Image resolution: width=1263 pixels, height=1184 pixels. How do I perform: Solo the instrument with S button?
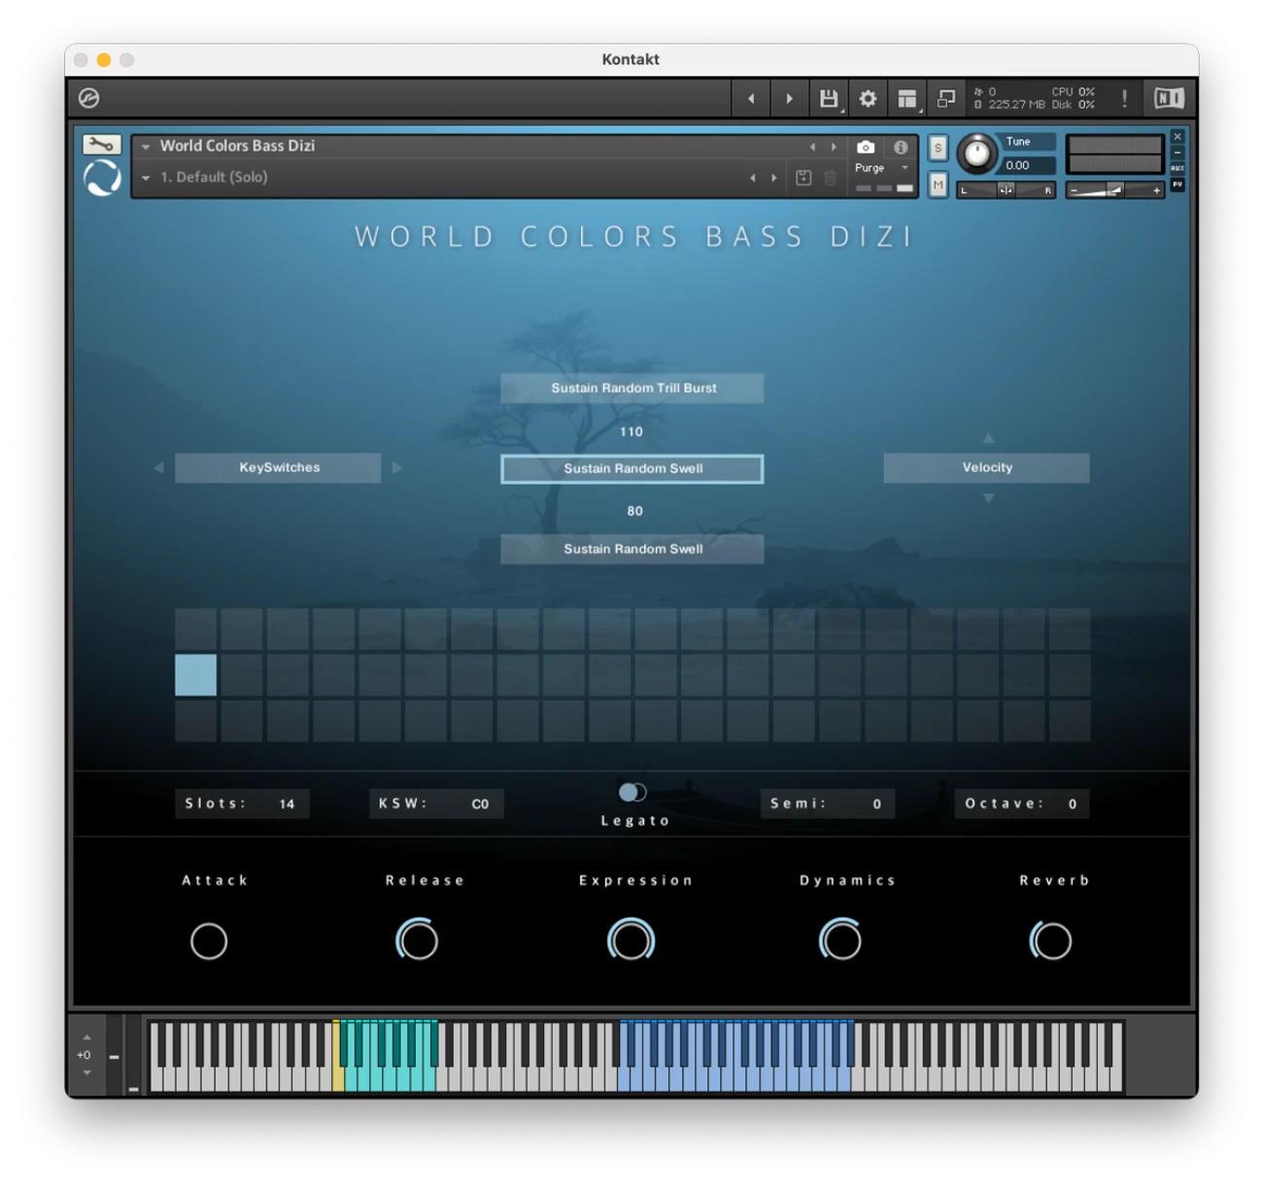[x=938, y=148]
